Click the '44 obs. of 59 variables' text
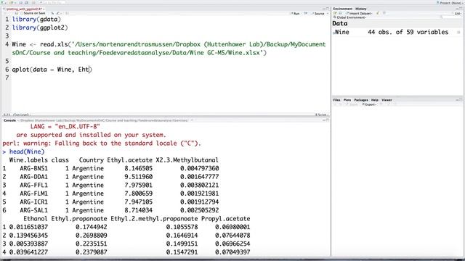Viewport: 465px width, 261px height. coord(408,32)
